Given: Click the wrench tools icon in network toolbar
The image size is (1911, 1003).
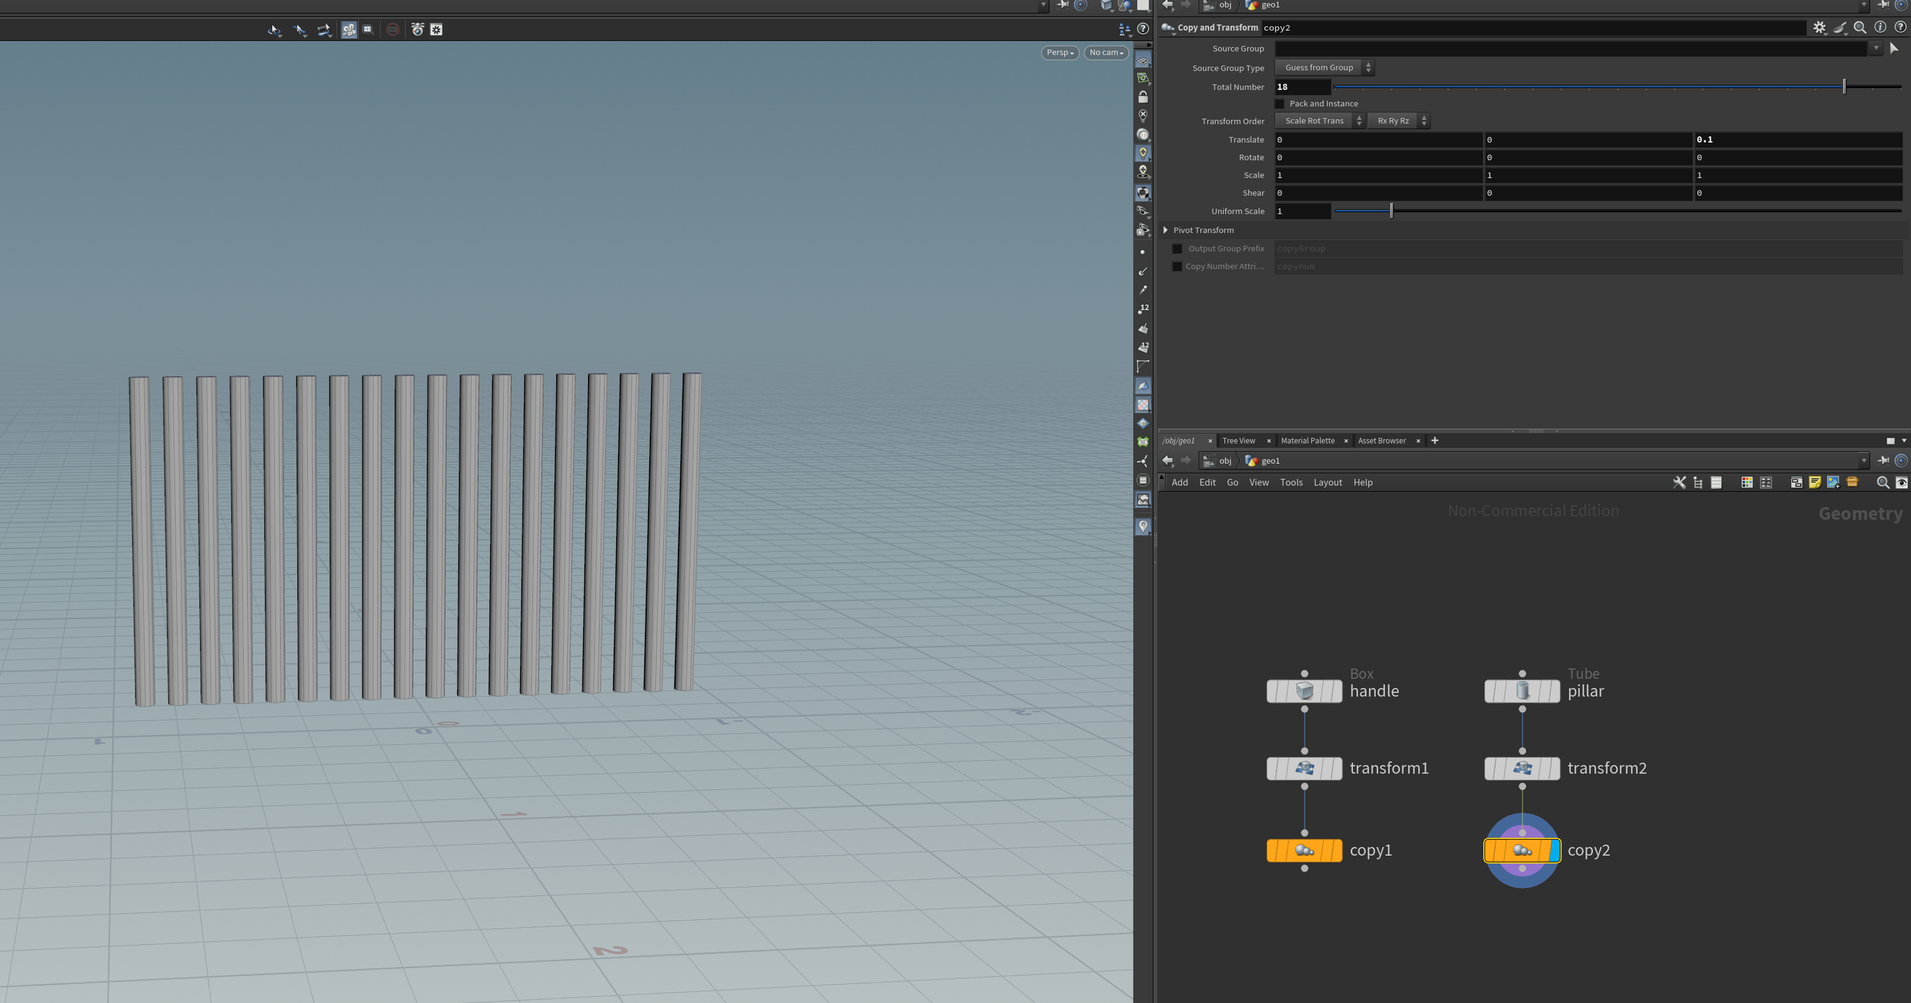Looking at the screenshot, I should pyautogui.click(x=1679, y=483).
